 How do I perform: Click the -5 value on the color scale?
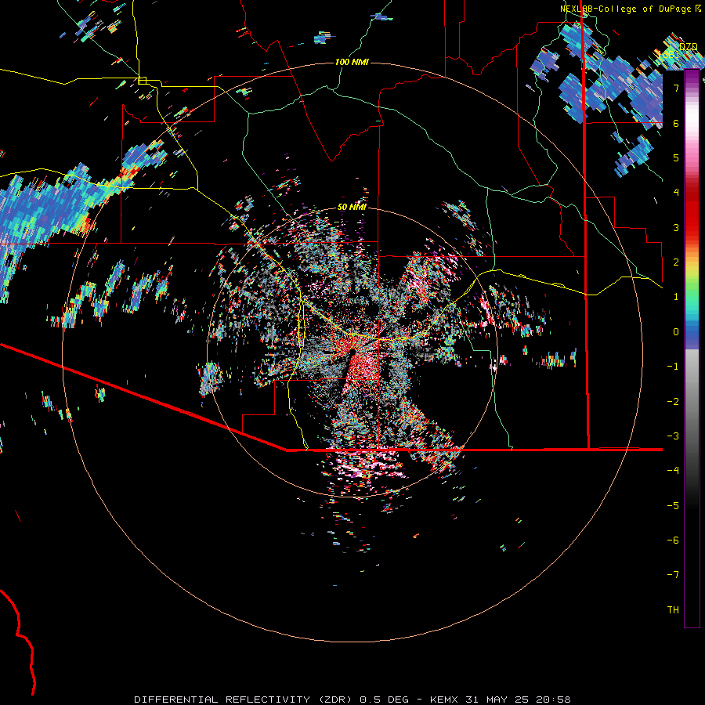[673, 506]
